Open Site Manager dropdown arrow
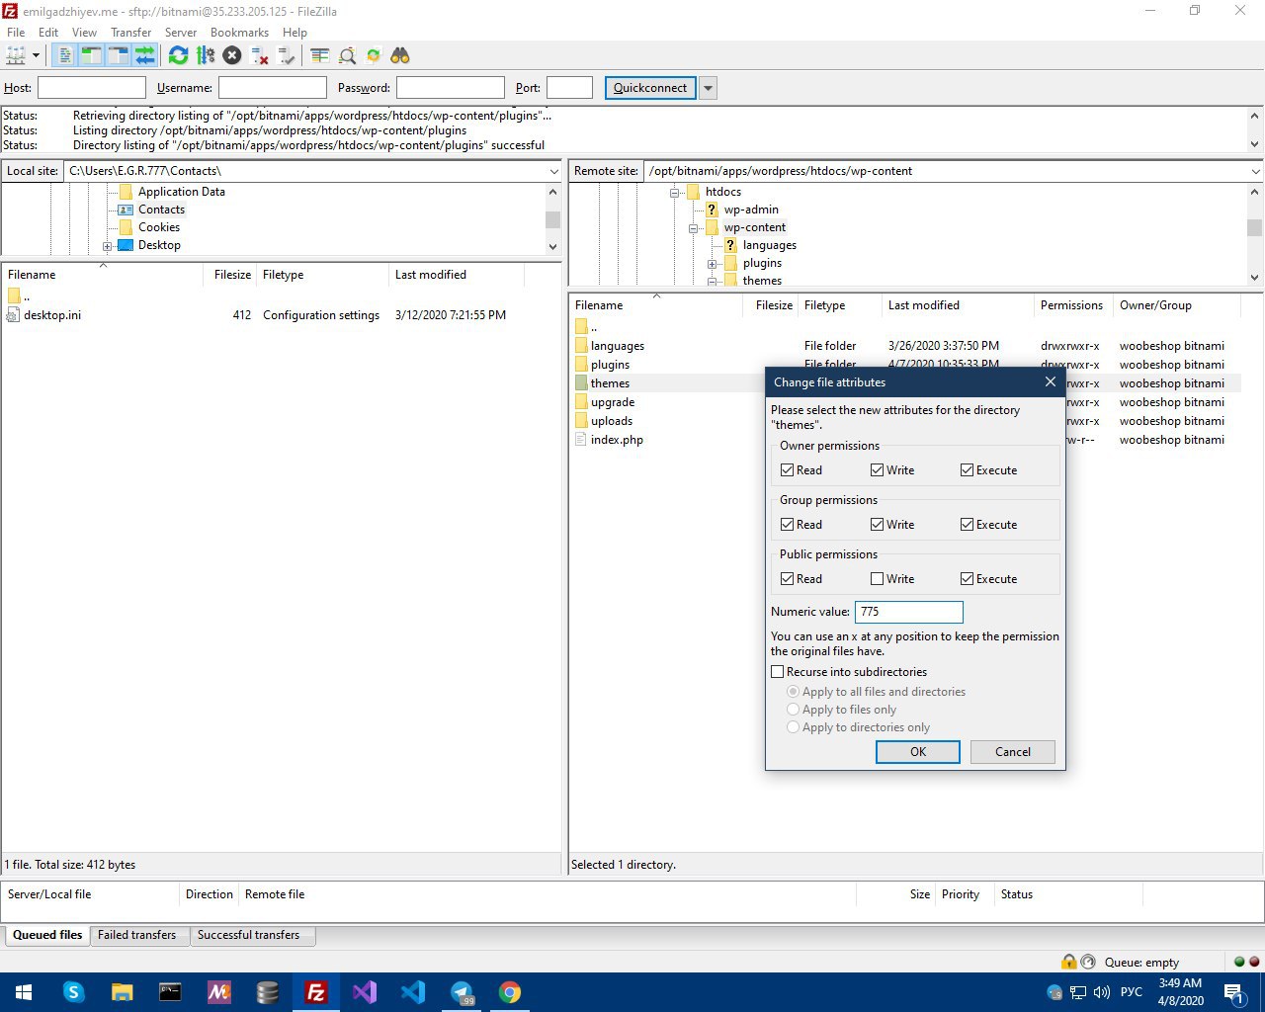This screenshot has height=1012, width=1265. [x=37, y=56]
